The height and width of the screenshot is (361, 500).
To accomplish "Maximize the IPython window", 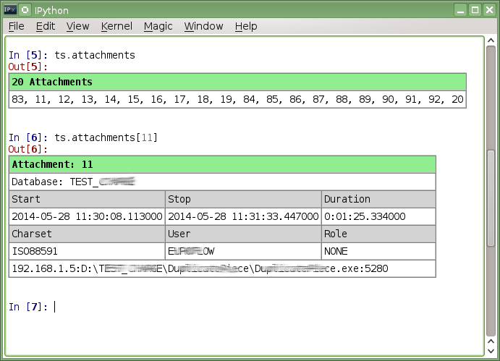I will [x=475, y=10].
